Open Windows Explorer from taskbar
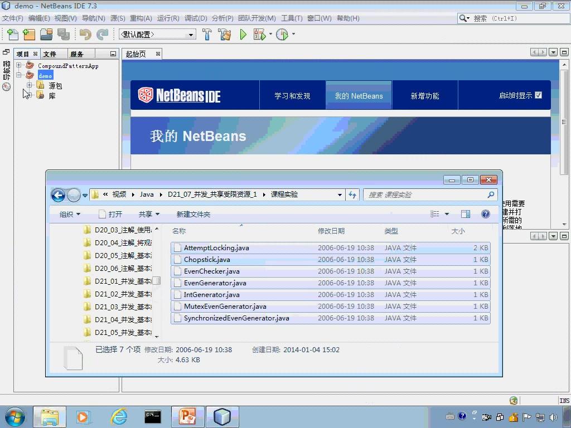This screenshot has width=571, height=428. tap(50, 417)
